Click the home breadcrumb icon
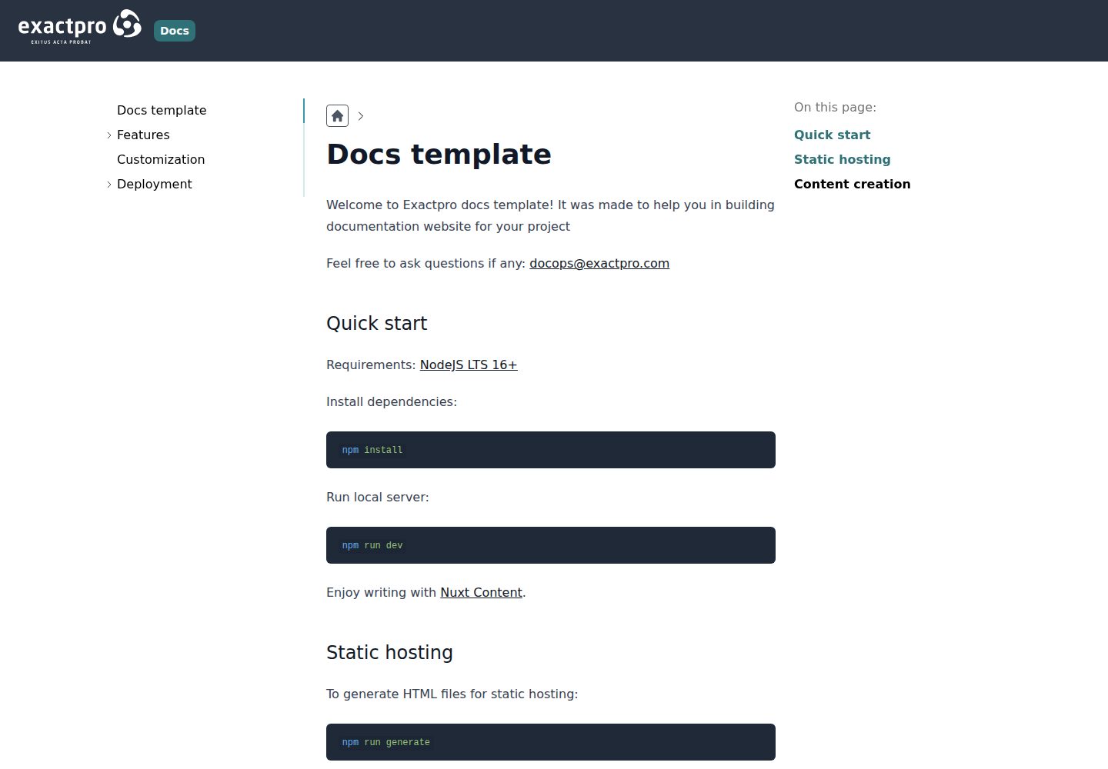Screen dimensions: 1108x769 [337, 115]
